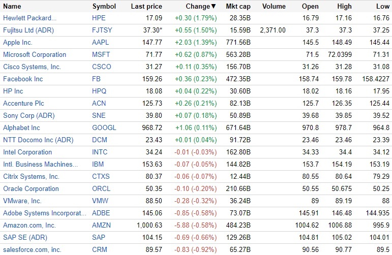Sort table by Change column arrow
Viewport: 392px width, 255px height.
point(213,7)
